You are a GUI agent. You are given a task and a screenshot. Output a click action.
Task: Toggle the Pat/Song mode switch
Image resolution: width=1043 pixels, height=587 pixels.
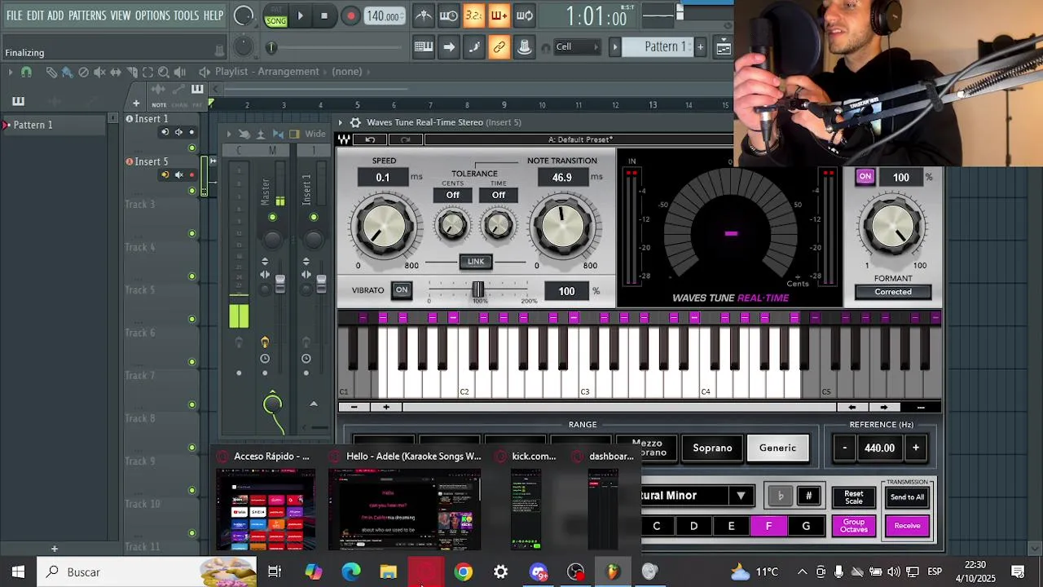tap(276, 15)
